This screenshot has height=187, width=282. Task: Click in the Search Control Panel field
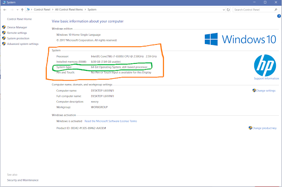tap(254, 10)
